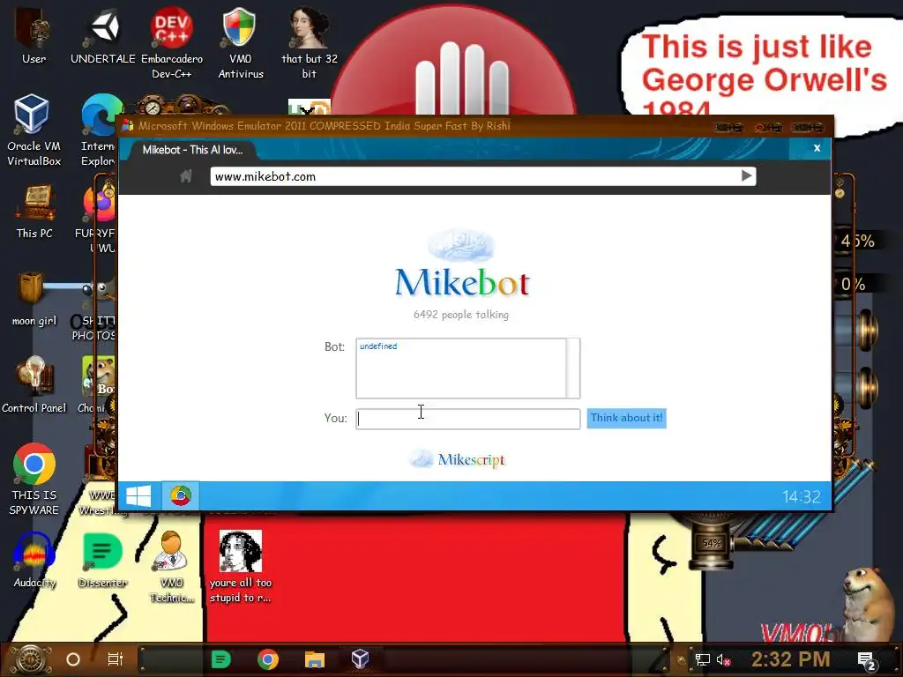This screenshot has width=903, height=677.
Task: Open emulator Windows start button
Action: (138, 495)
